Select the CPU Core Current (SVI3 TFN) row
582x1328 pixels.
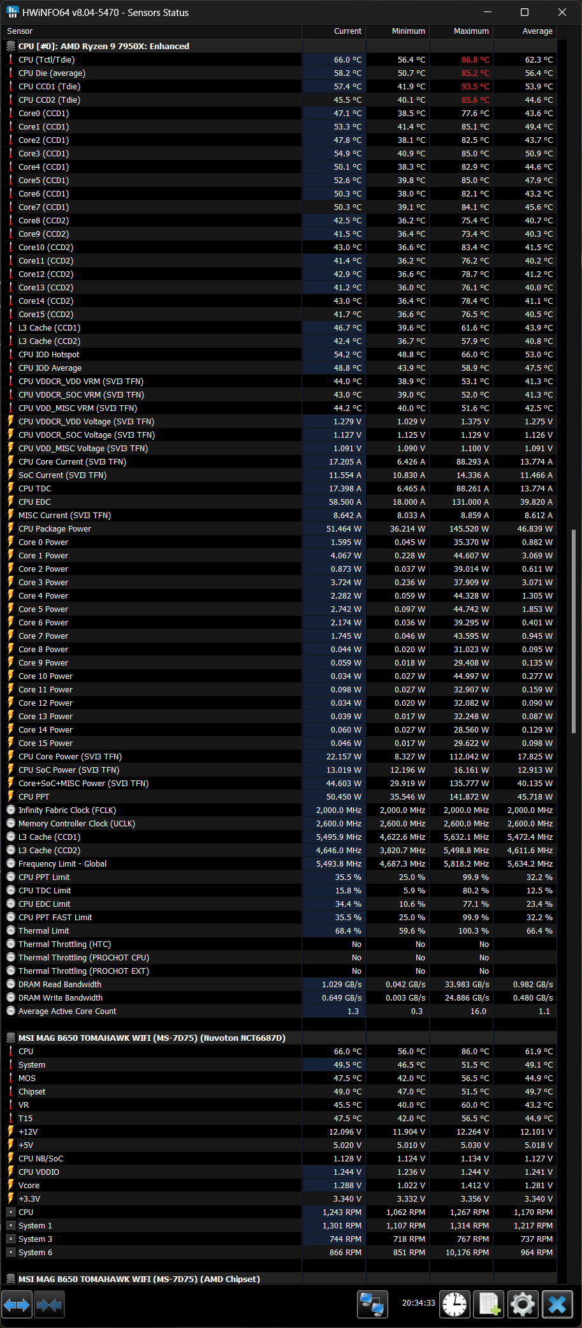[x=279, y=461]
